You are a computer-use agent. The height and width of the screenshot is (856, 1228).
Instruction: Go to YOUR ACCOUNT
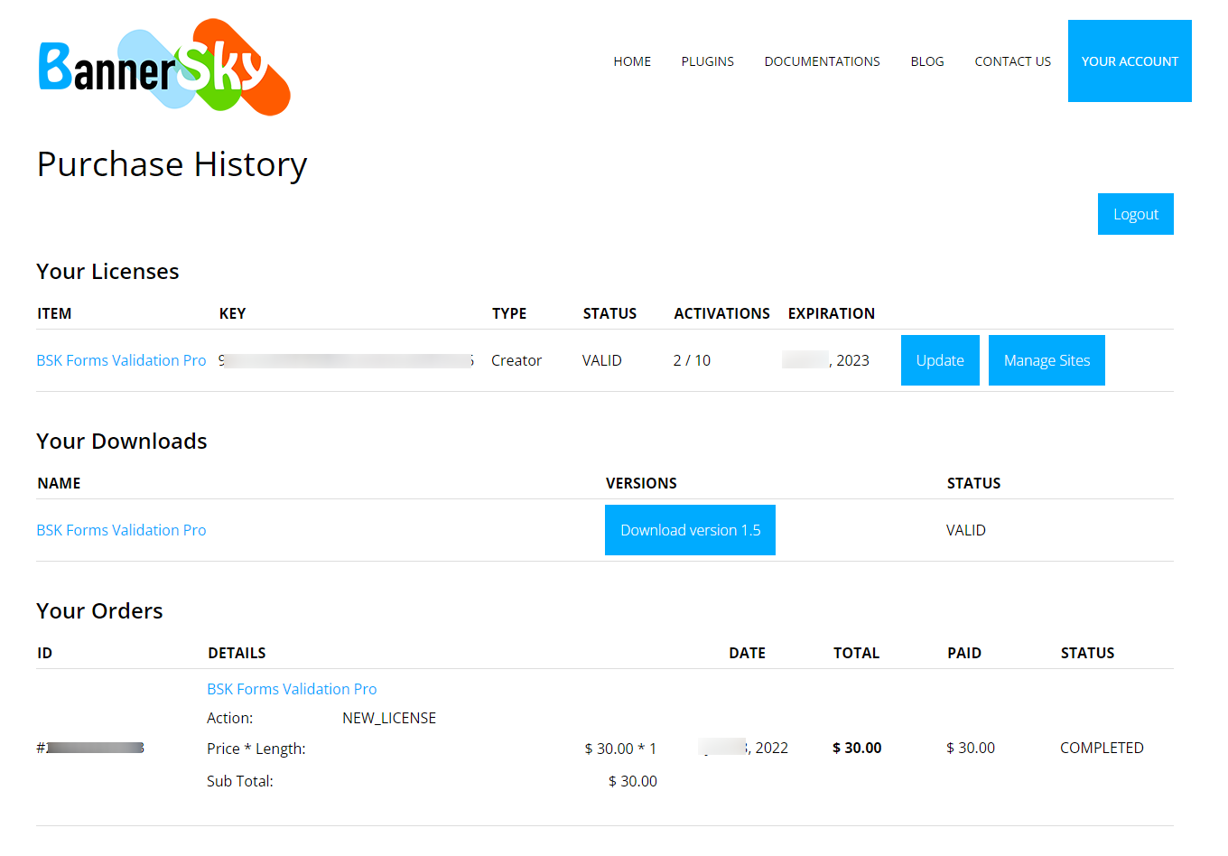point(1130,60)
